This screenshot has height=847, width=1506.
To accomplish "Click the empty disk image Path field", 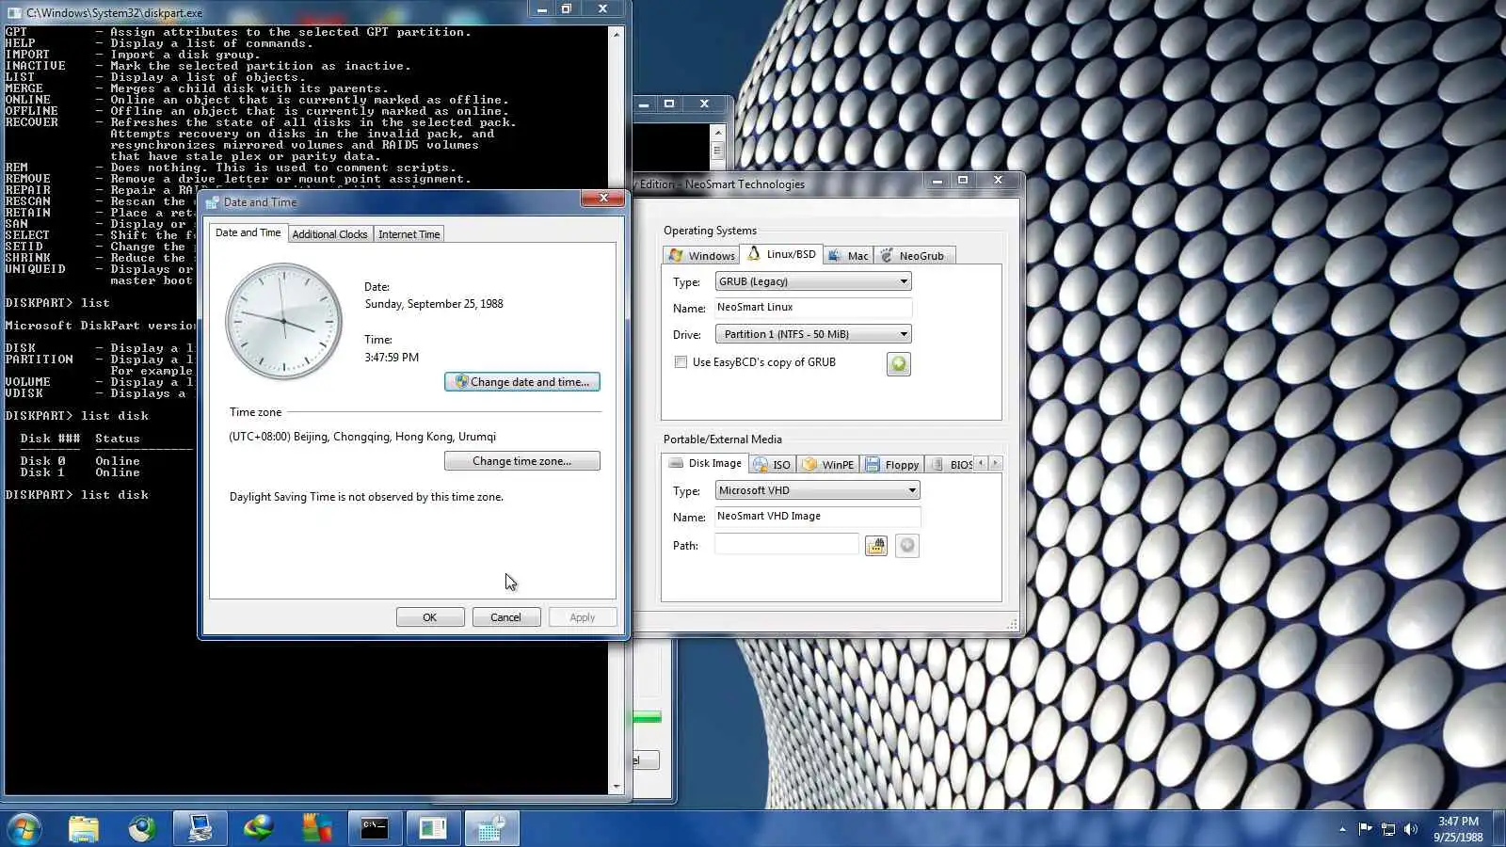I will click(x=787, y=546).
